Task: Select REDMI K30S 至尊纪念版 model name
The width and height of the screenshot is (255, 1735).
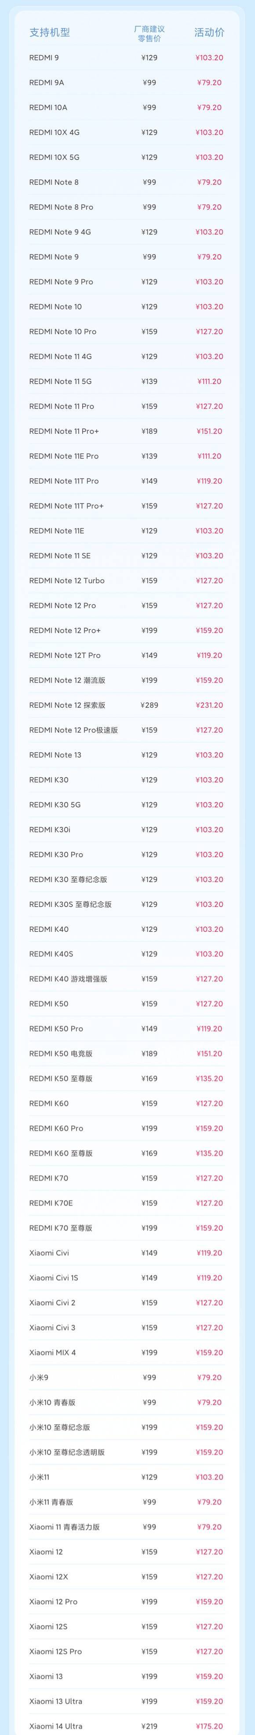Action: [x=71, y=905]
